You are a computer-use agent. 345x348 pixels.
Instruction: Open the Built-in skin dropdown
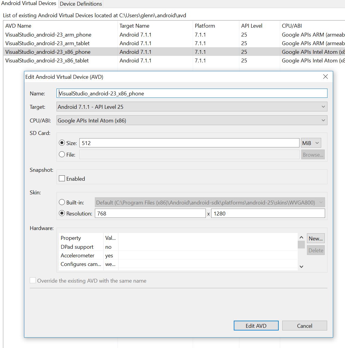[x=210, y=202]
